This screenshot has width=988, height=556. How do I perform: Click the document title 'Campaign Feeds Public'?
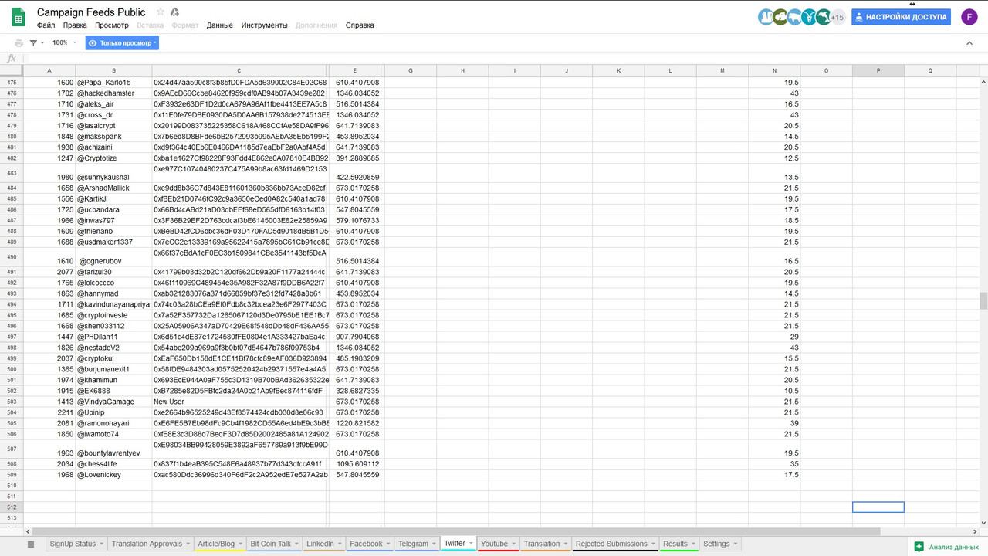91,12
